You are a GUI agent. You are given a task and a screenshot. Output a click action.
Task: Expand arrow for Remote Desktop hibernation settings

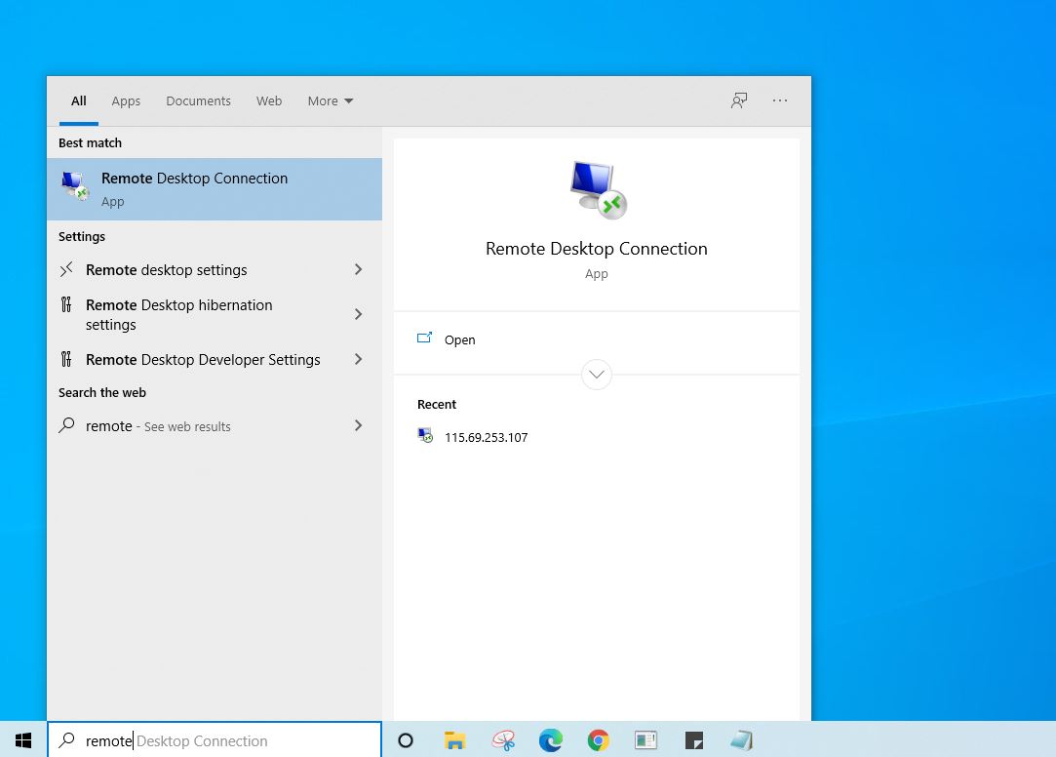(358, 314)
